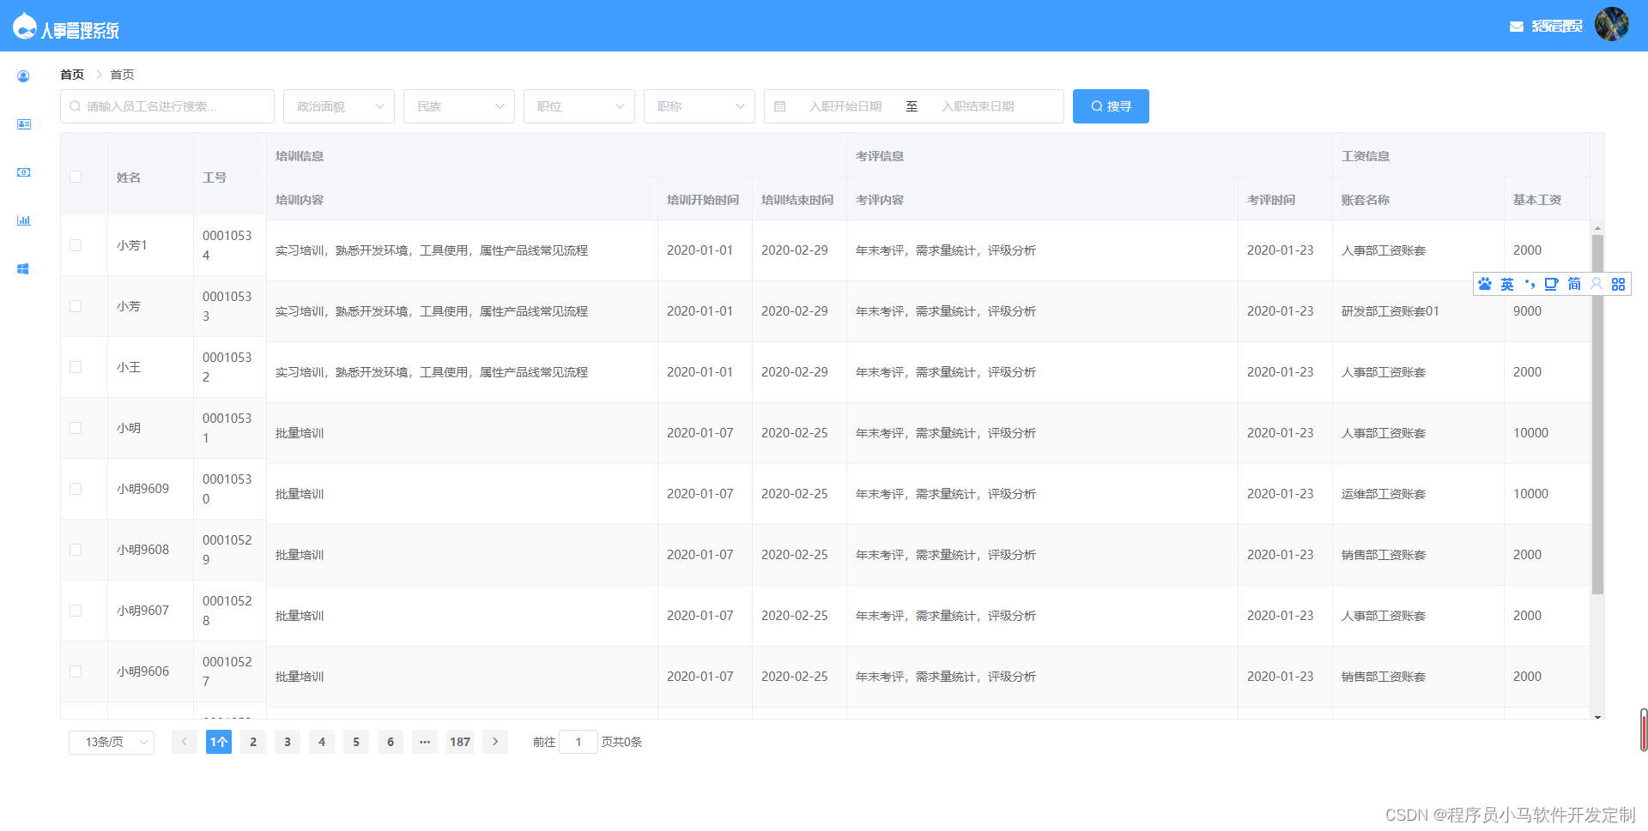Go to page 2 in pagination
Viewport: 1648px width, 831px height.
point(253,742)
